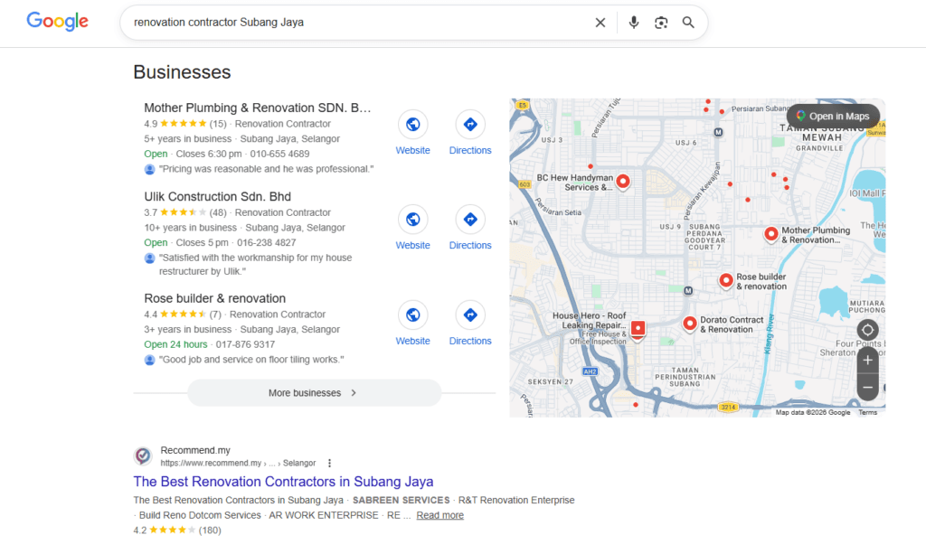Open three-dot menu for Recommend.my result

click(329, 463)
